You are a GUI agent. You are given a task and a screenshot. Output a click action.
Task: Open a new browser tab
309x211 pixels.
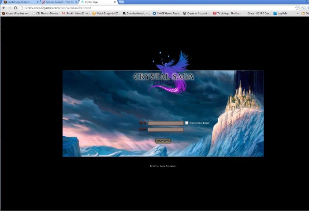(122, 2)
